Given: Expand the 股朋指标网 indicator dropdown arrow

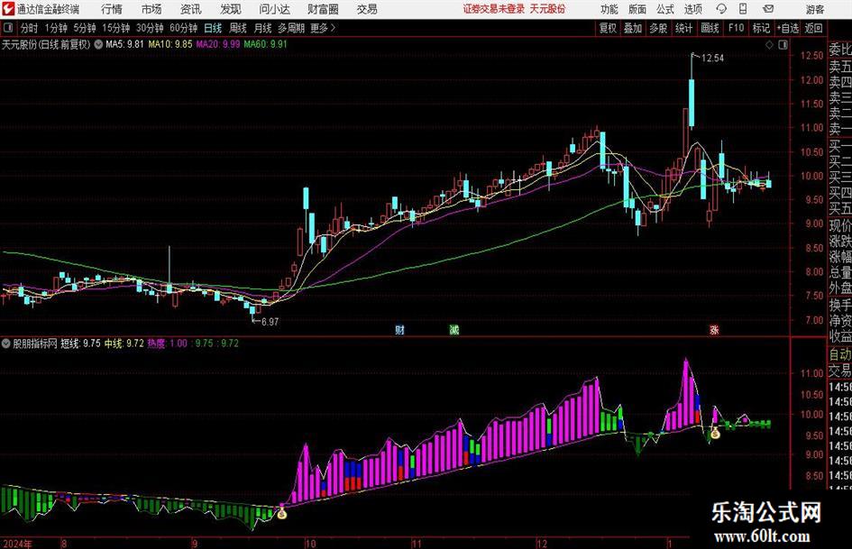Looking at the screenshot, I should tap(6, 343).
